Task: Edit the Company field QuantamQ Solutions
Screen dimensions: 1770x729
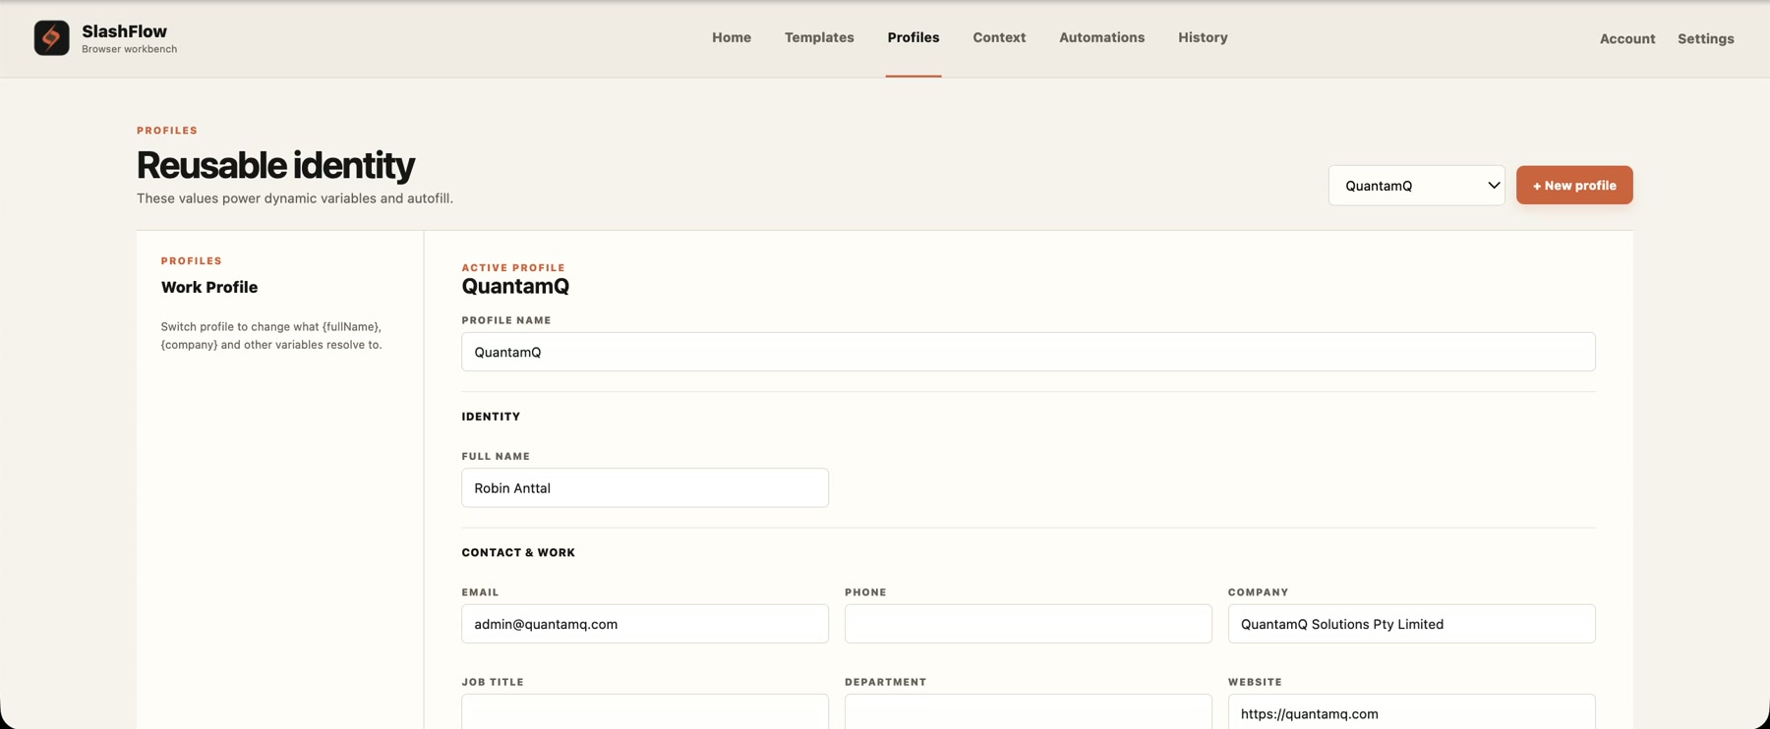Action: pyautogui.click(x=1411, y=624)
